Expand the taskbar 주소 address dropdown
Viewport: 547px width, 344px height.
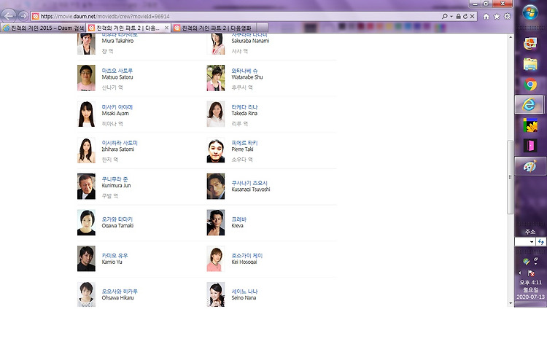(x=531, y=242)
